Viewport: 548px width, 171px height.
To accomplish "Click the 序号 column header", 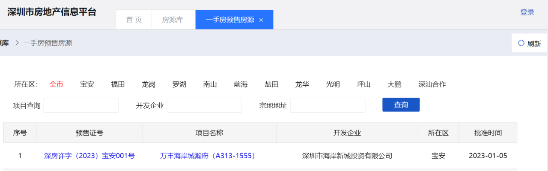I will (20, 133).
